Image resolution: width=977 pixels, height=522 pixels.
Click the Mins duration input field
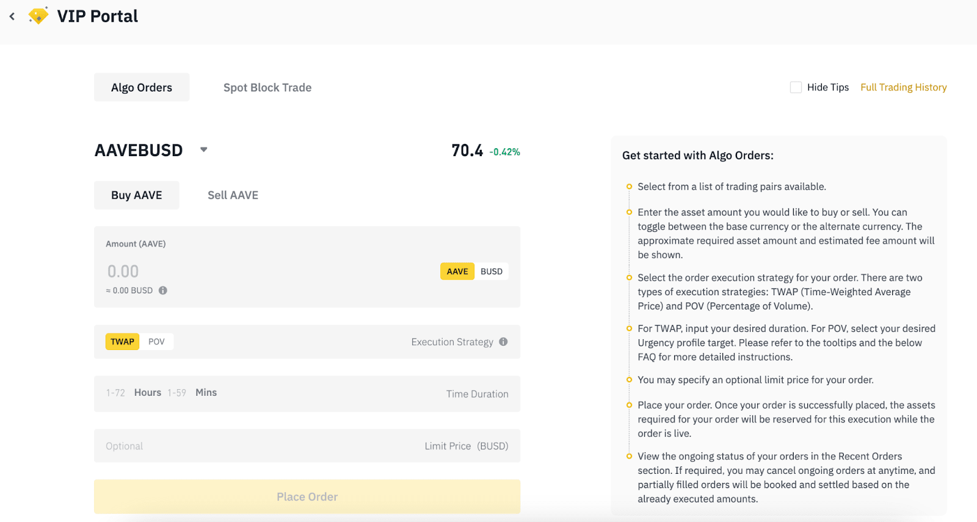click(x=177, y=393)
